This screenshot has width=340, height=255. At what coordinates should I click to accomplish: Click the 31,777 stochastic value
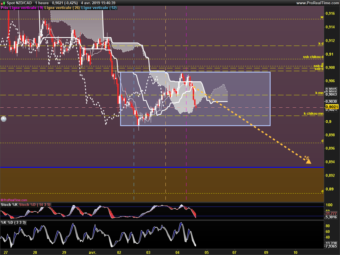pos(331,213)
